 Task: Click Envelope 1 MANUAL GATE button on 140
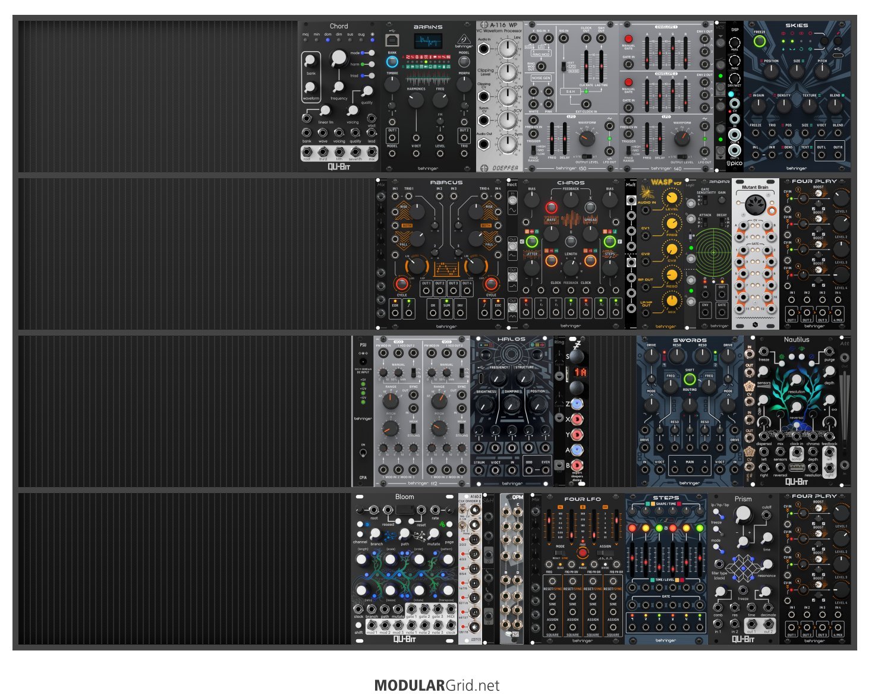tap(629, 39)
